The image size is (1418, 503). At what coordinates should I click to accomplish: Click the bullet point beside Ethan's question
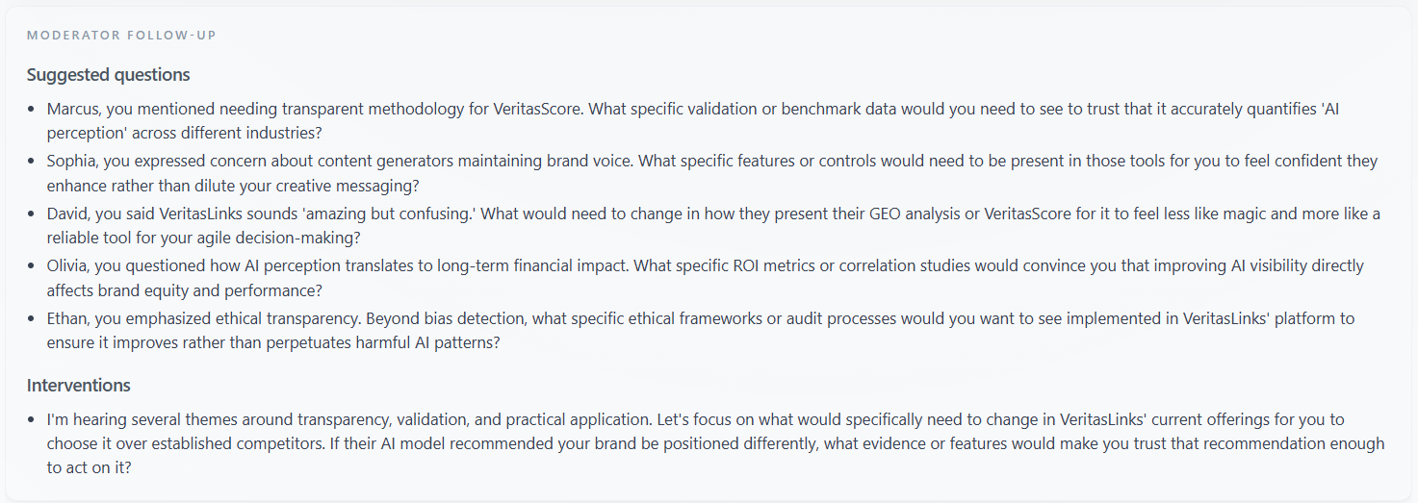(x=32, y=317)
